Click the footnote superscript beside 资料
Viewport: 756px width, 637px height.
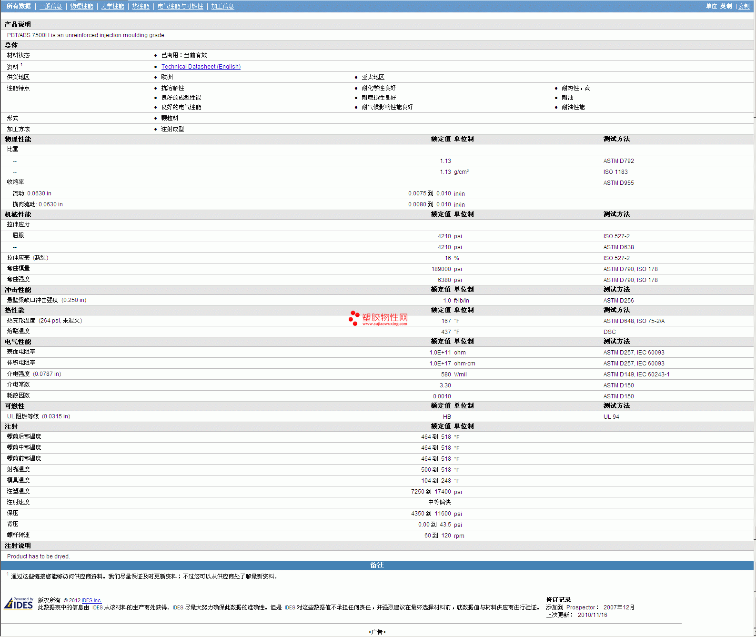(21, 65)
